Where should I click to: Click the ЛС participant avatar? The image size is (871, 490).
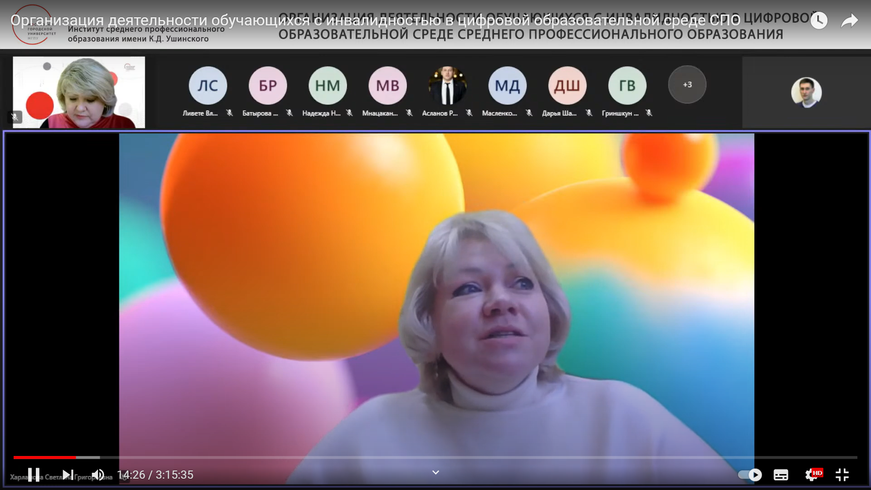pos(208,85)
